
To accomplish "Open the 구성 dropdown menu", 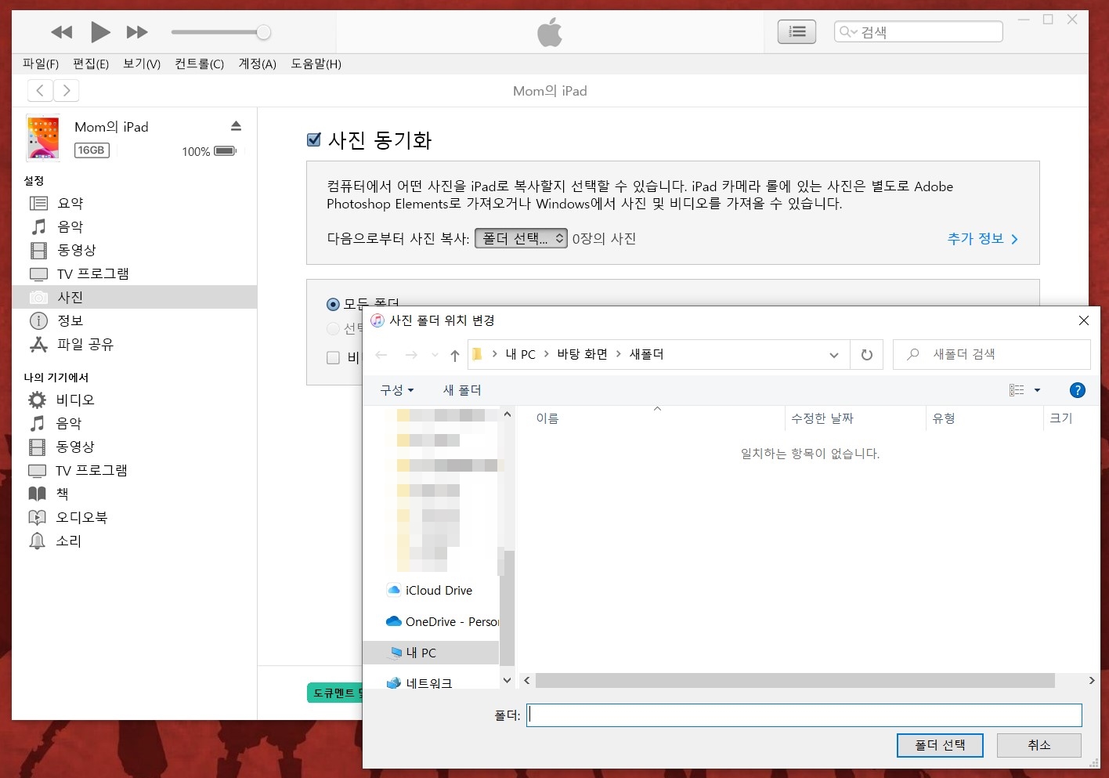I will (397, 389).
